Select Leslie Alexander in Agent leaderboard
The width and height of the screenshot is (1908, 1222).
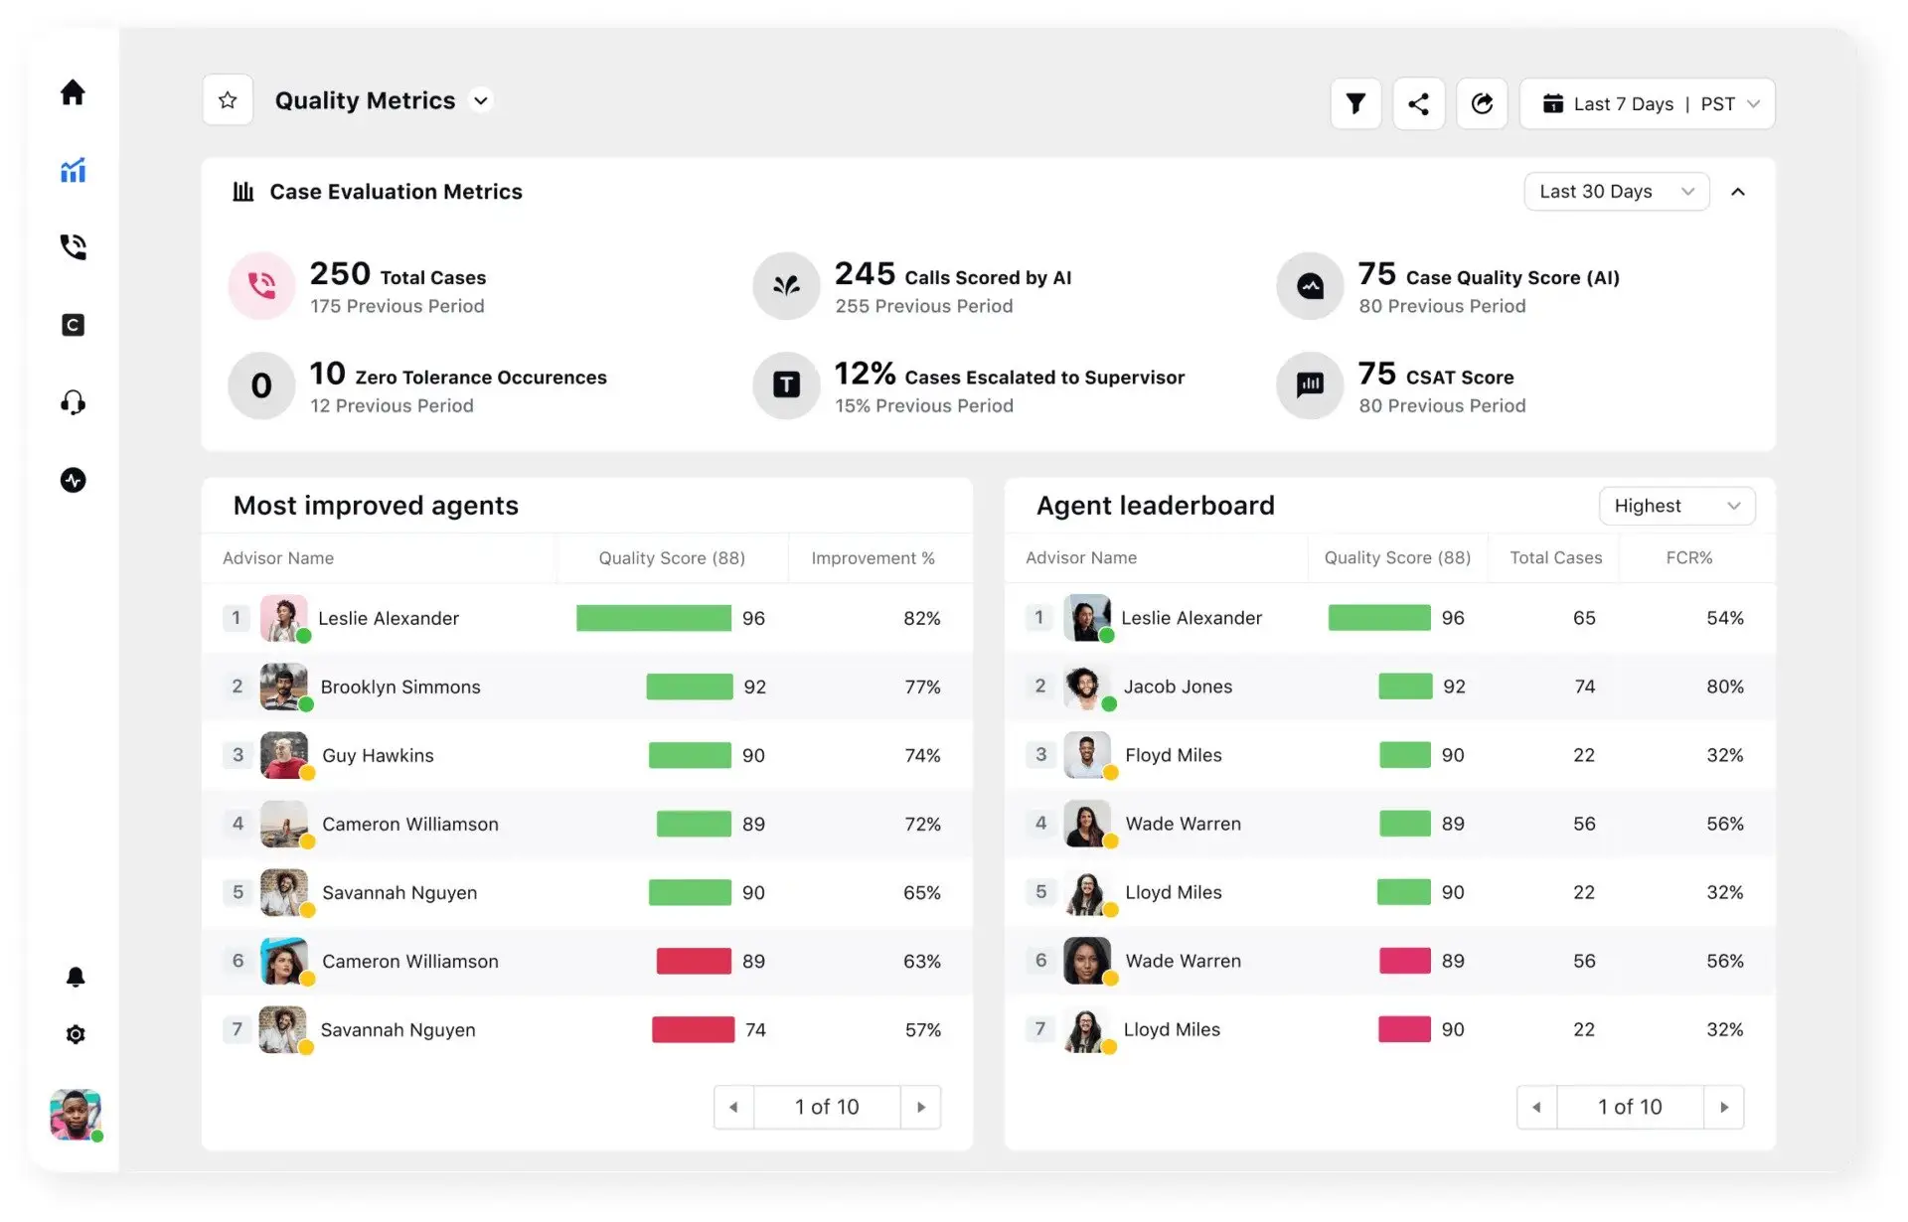[1192, 617]
